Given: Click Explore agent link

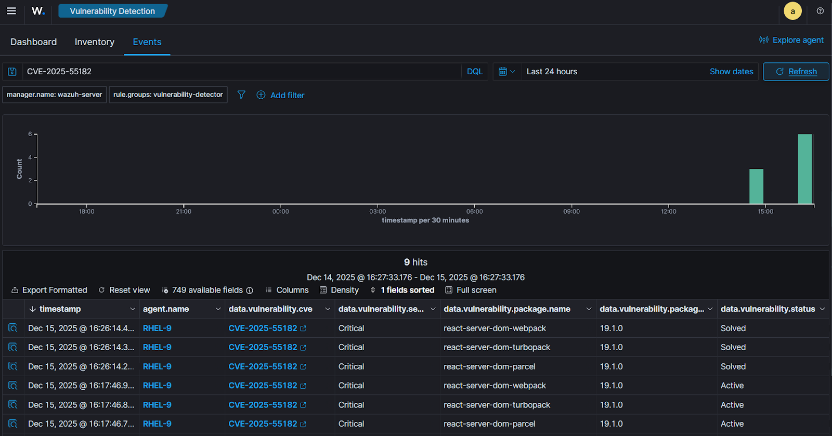Looking at the screenshot, I should coord(791,40).
